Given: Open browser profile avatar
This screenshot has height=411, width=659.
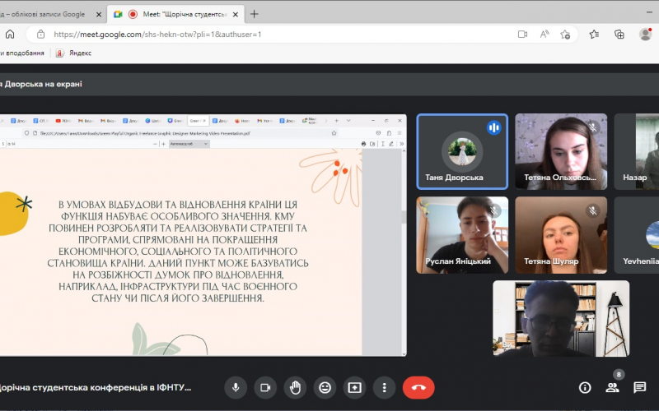Looking at the screenshot, I should click(x=646, y=35).
